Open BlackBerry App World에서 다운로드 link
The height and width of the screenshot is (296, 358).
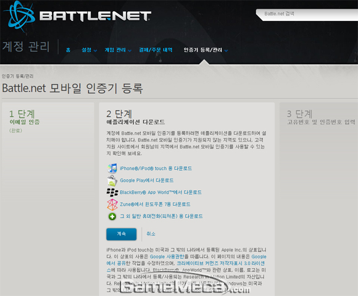point(160,192)
